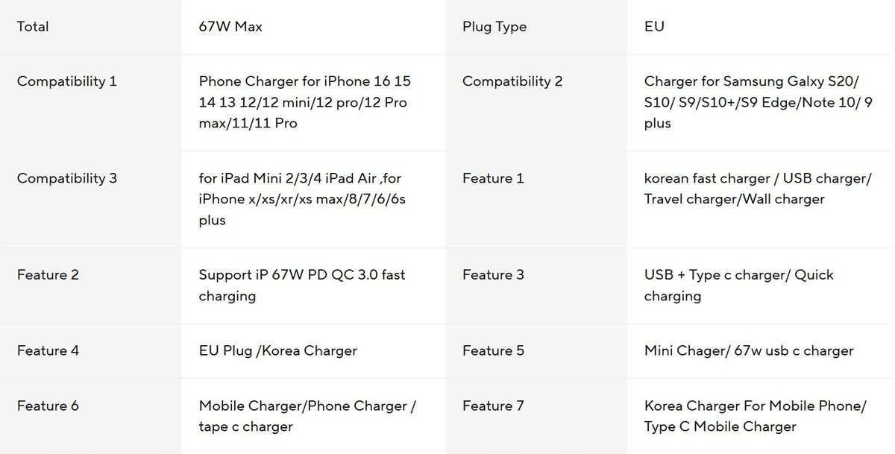Click the "Compatibility 3" row label
Screen dimensions: 895x454
coord(67,178)
